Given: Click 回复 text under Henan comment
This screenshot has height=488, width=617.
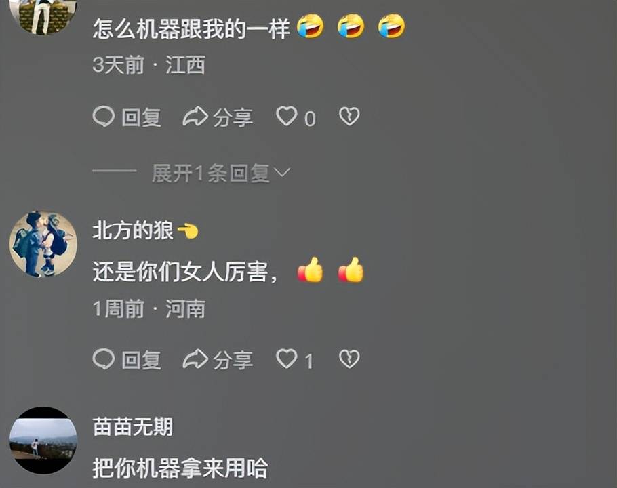Looking at the screenshot, I should tap(141, 360).
